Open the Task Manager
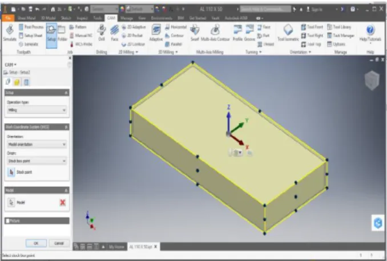Viewport: 387px width, 261px height. click(x=341, y=35)
